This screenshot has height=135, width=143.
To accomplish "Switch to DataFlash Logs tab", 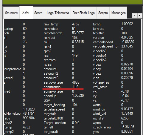I will pos(83,13).
